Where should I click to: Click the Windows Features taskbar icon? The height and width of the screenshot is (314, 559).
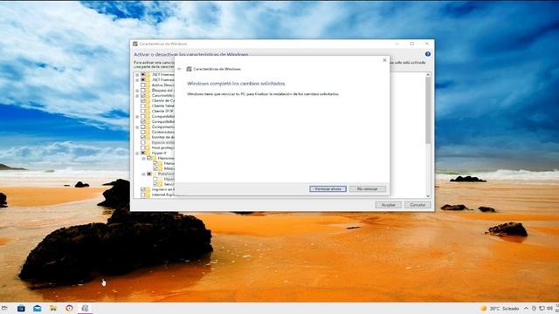coord(86,308)
